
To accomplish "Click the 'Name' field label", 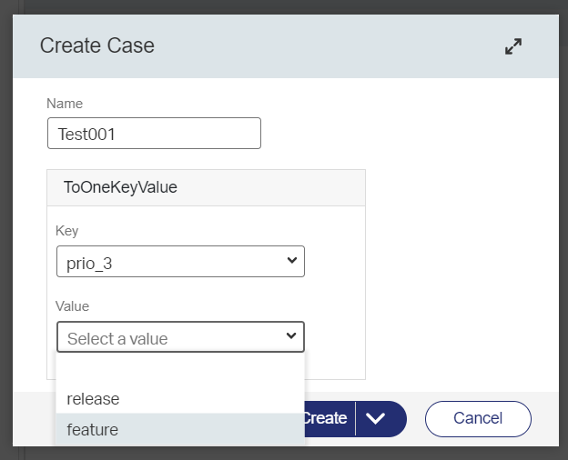I will [x=65, y=104].
